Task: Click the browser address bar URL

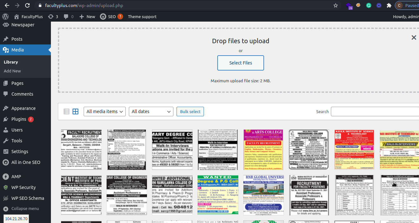Action: click(84, 5)
